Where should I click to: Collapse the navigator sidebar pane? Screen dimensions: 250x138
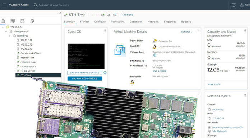60,13
